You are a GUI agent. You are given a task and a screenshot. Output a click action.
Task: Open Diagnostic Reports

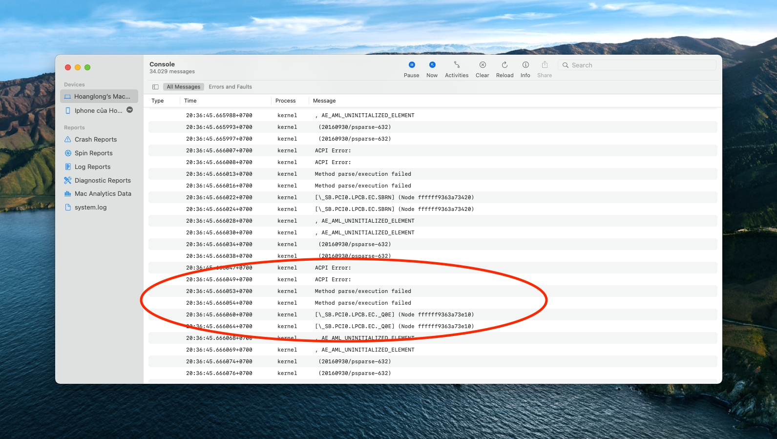pyautogui.click(x=103, y=181)
